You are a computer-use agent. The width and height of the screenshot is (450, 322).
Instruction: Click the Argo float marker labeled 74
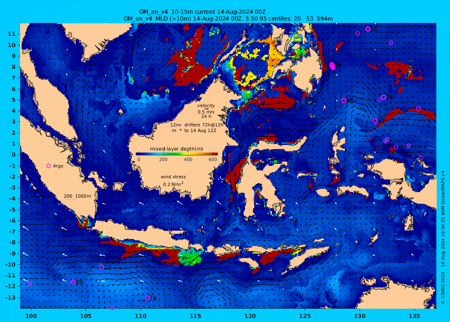pos(147,298)
